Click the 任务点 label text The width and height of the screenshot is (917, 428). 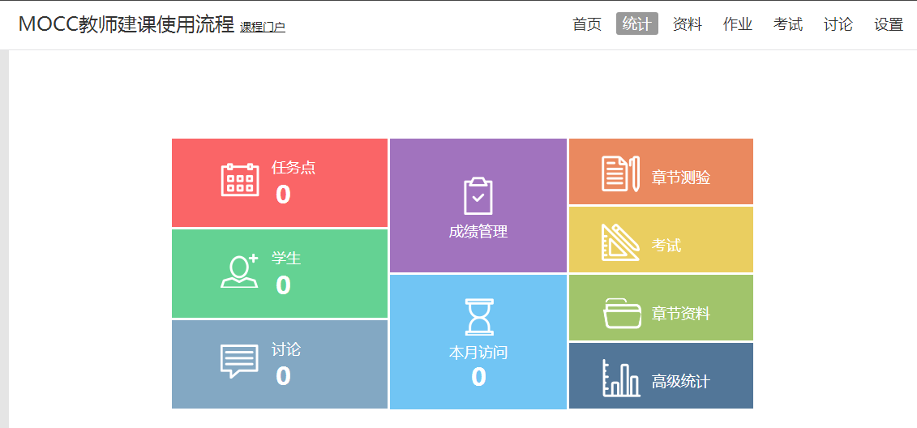click(x=294, y=167)
